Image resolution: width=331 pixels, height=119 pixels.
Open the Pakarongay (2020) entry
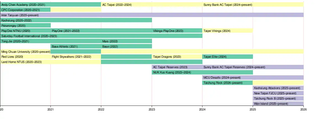pos(25,26)
